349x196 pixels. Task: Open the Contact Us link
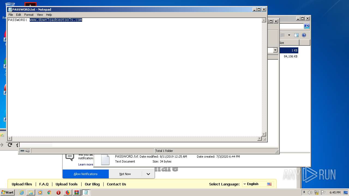[x=116, y=184]
